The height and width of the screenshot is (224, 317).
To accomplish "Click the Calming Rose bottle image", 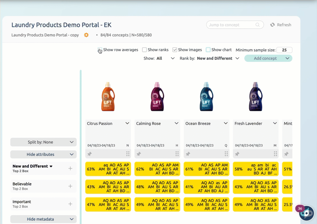I will [x=157, y=97].
